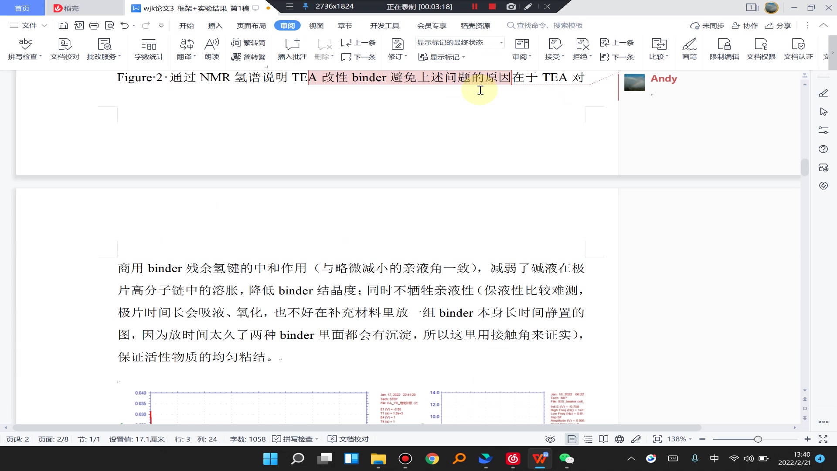Click the save icon in quick toolbar
This screenshot has width=837, height=471.
(63, 25)
